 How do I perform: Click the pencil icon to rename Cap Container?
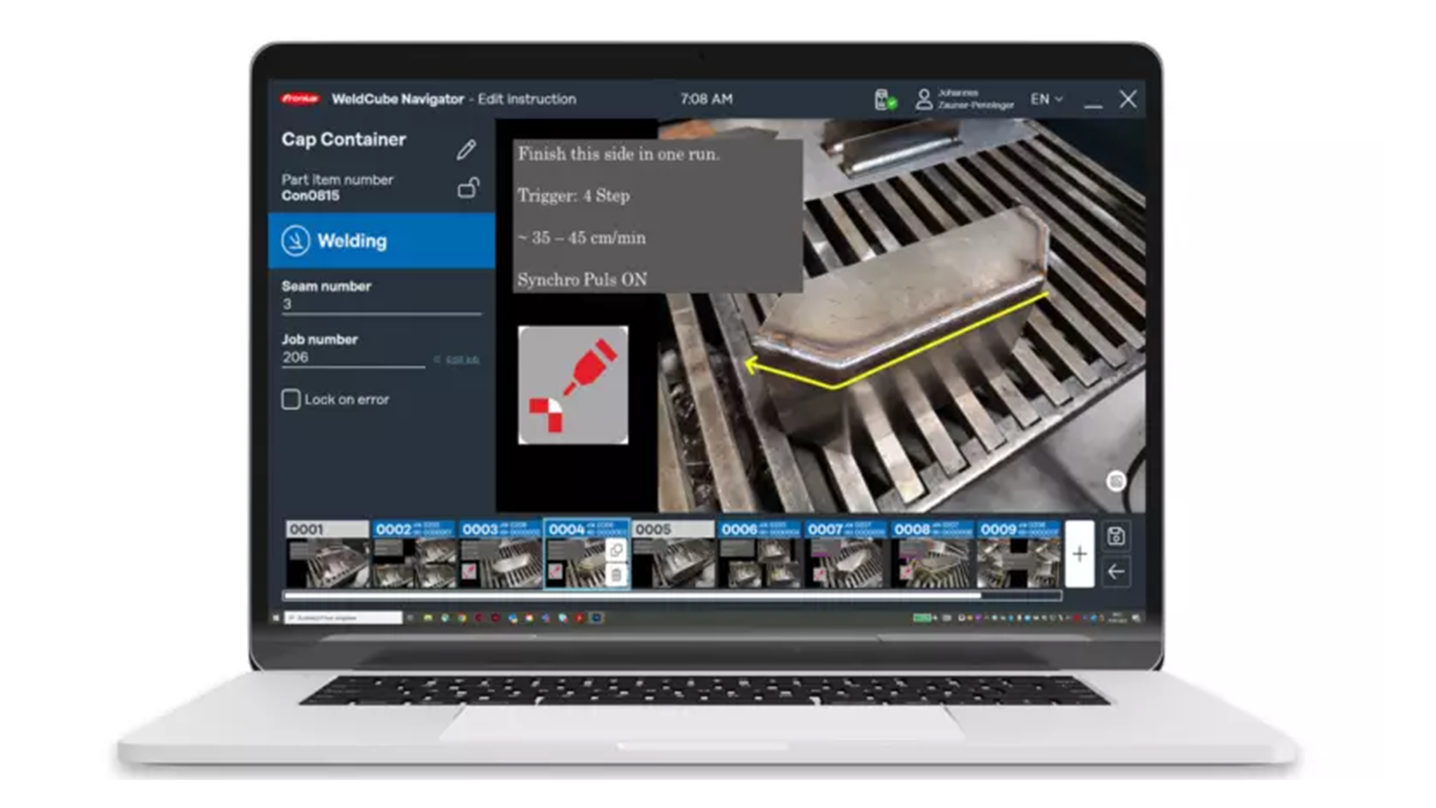pyautogui.click(x=467, y=150)
